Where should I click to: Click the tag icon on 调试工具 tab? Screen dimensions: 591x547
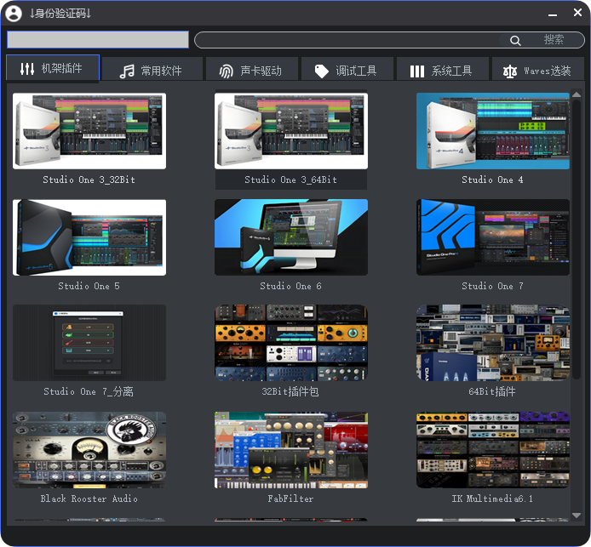coord(322,71)
